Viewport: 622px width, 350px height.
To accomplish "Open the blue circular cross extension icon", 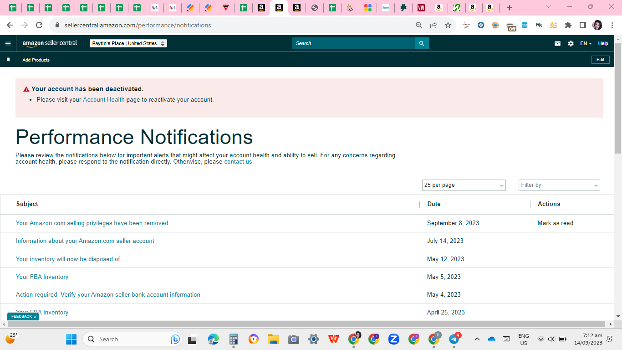I will pos(481,25).
